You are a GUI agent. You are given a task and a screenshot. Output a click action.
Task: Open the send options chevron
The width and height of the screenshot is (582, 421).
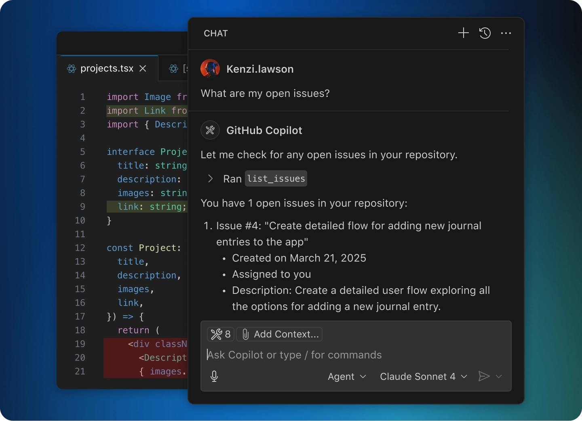500,377
